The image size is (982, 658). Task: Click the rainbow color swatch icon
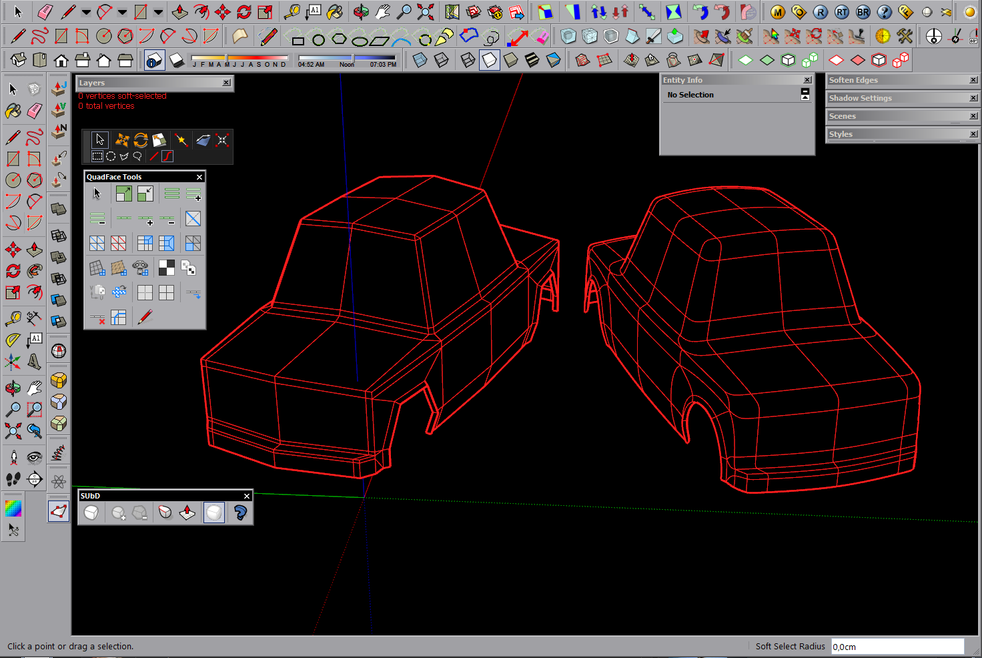click(13, 509)
